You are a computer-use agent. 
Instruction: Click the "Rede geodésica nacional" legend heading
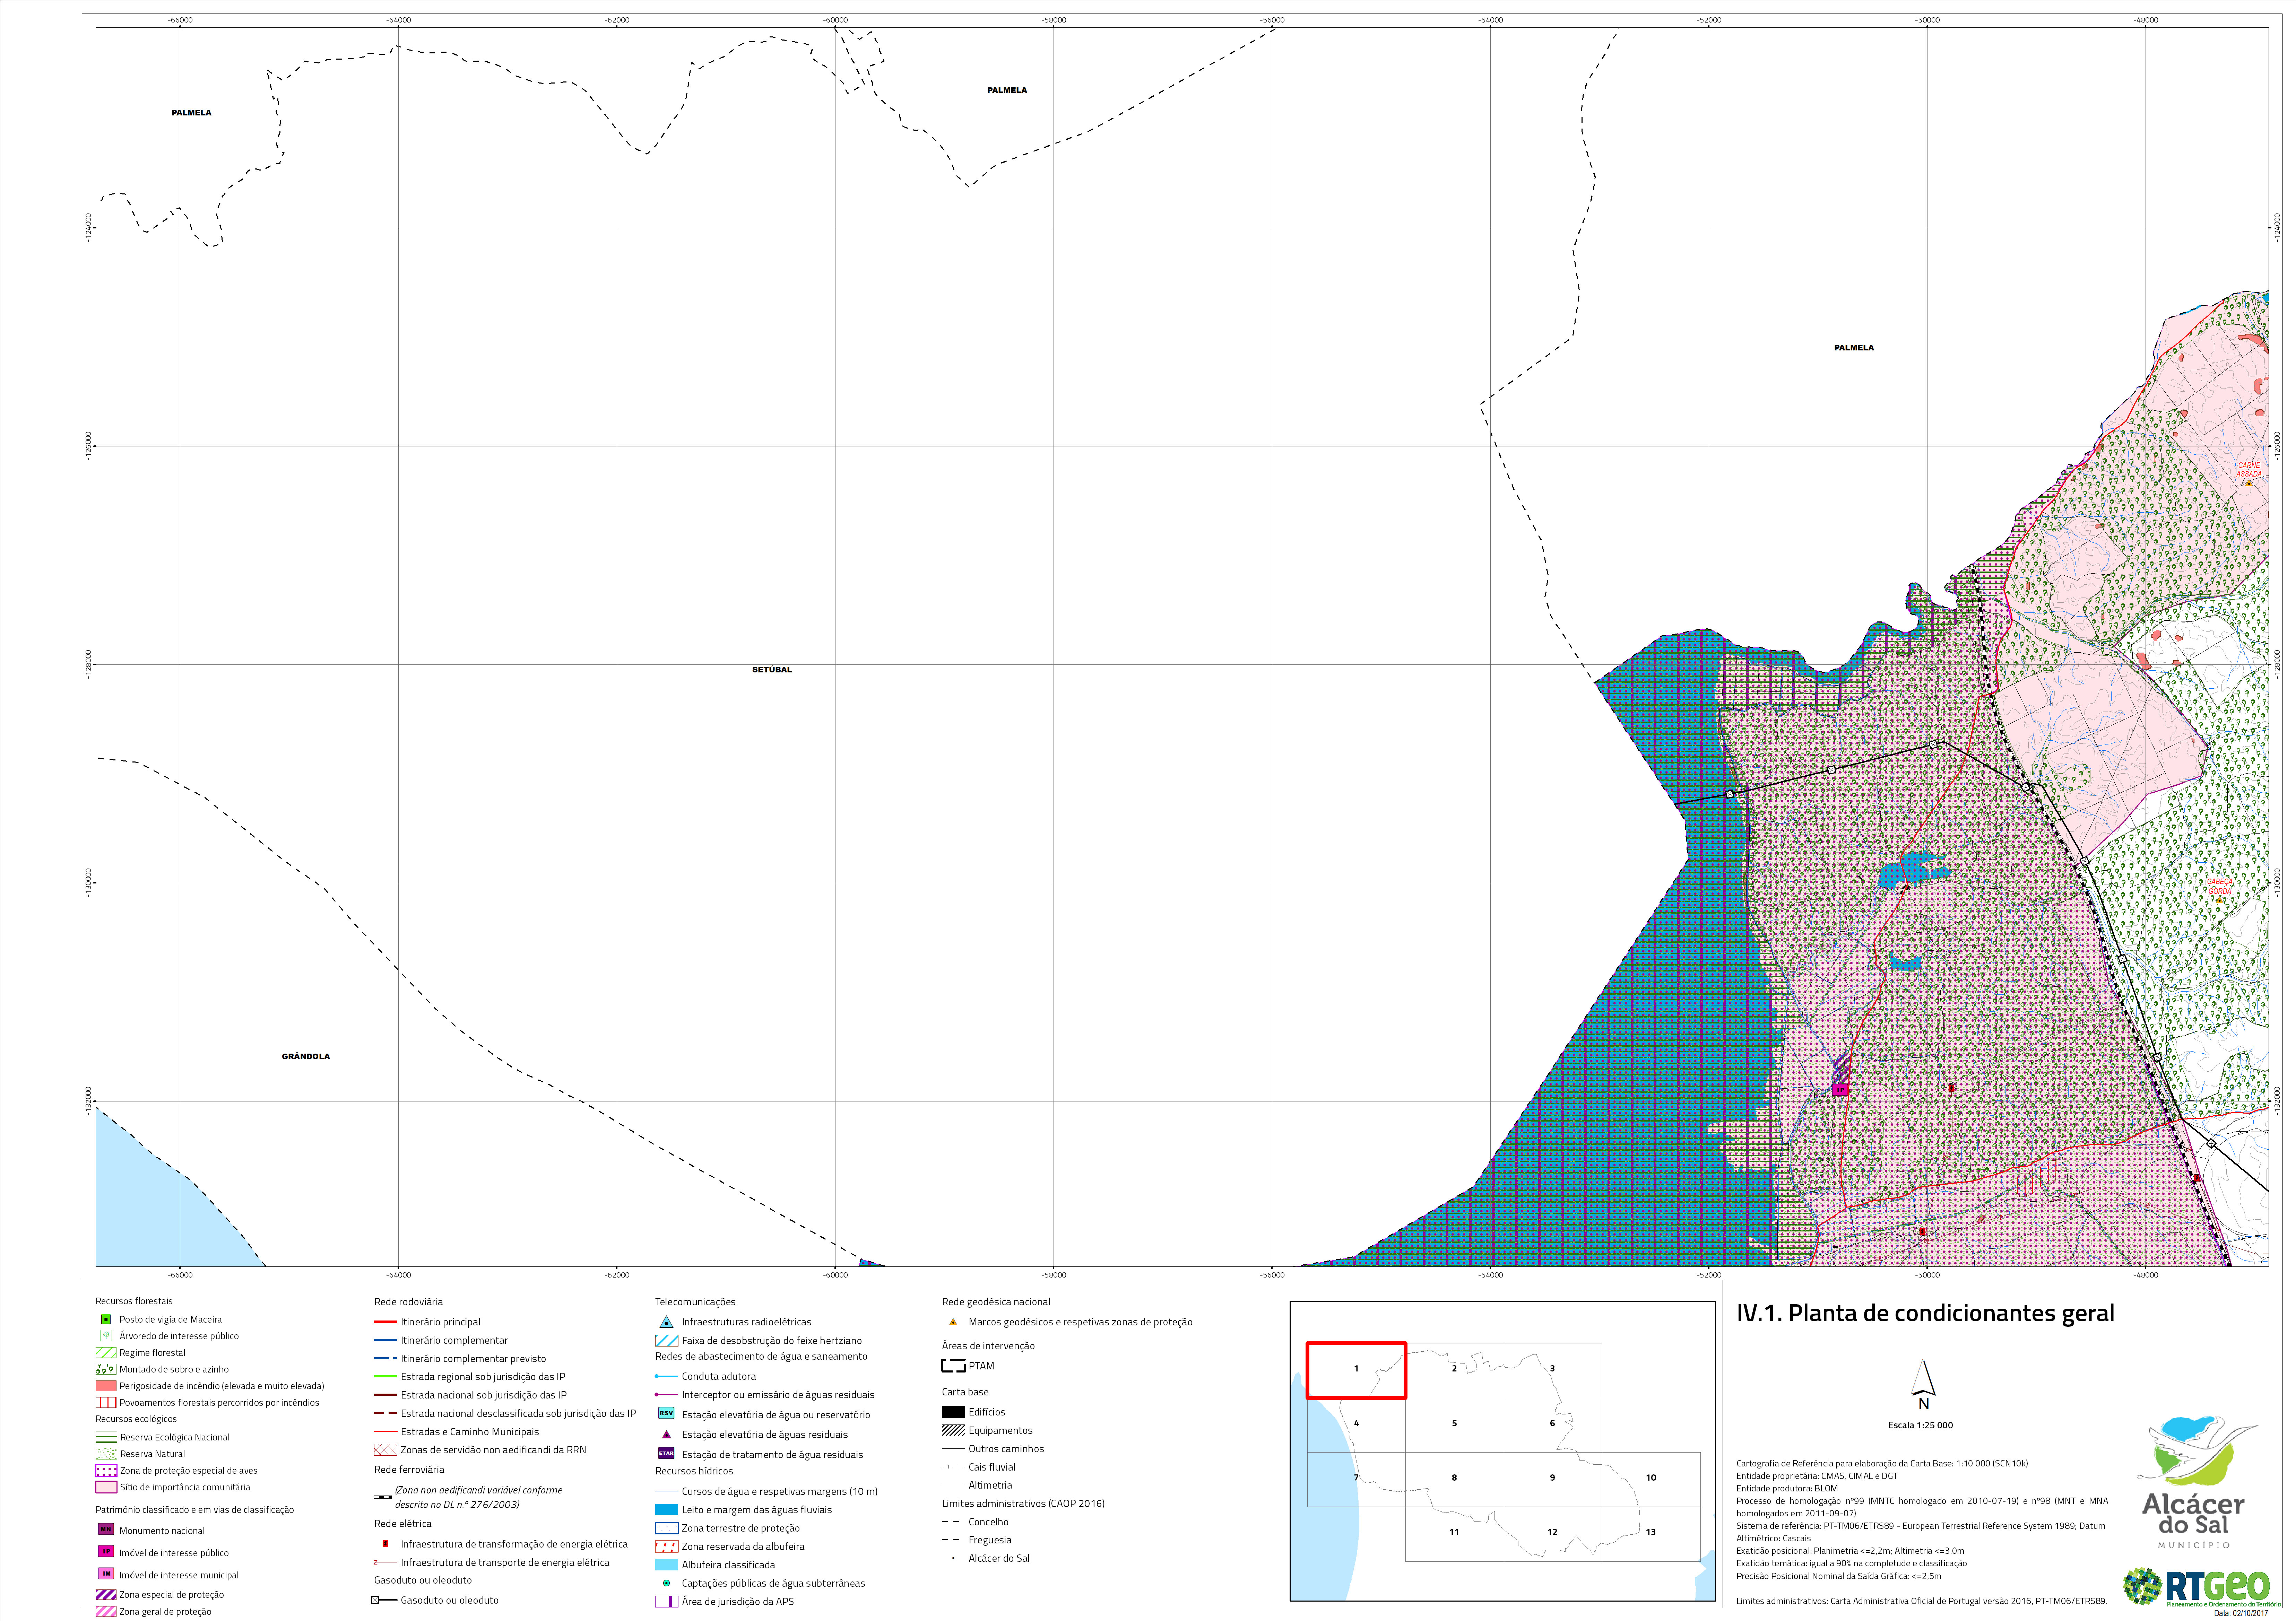(996, 1302)
